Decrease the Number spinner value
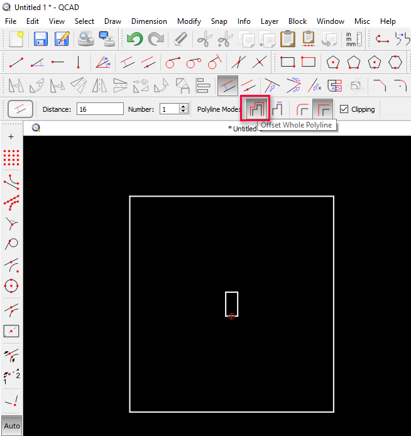Viewport: 411px width, 436px height. (184, 111)
